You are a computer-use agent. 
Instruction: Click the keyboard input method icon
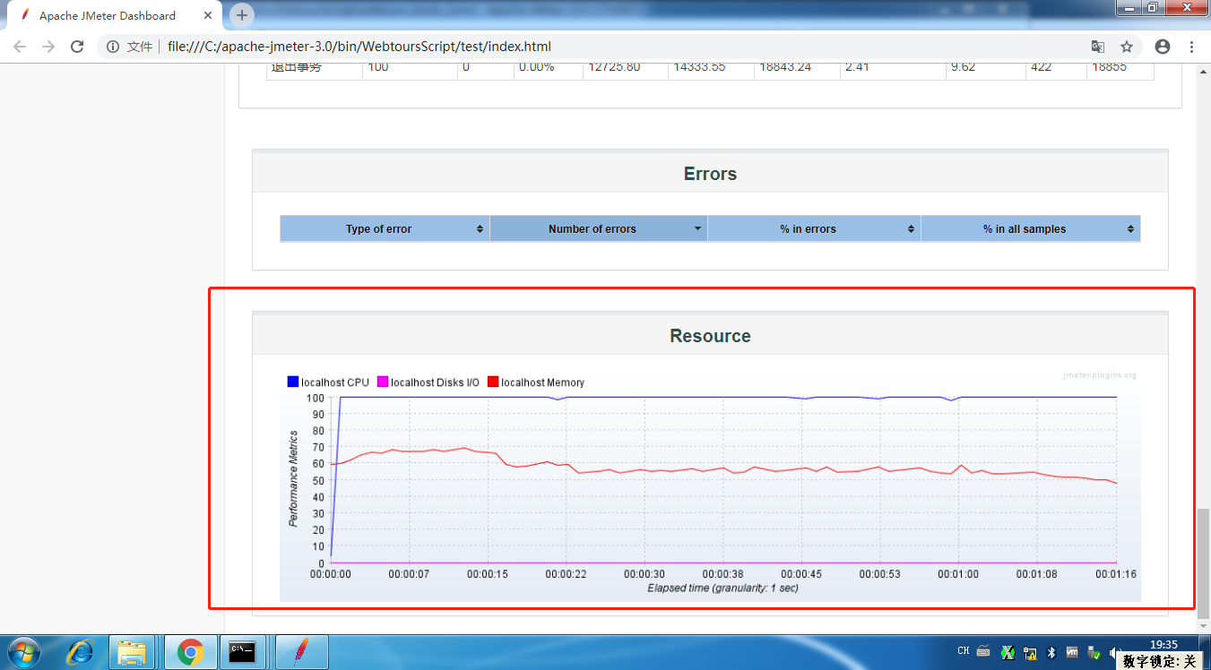(983, 651)
